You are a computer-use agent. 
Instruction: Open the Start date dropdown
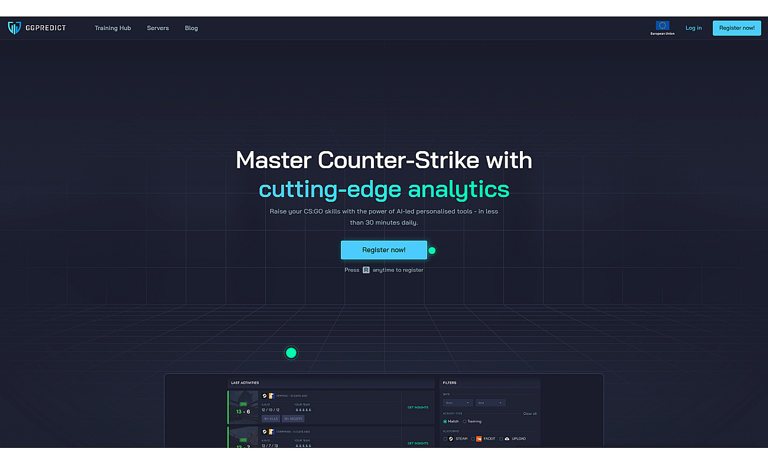coord(458,403)
